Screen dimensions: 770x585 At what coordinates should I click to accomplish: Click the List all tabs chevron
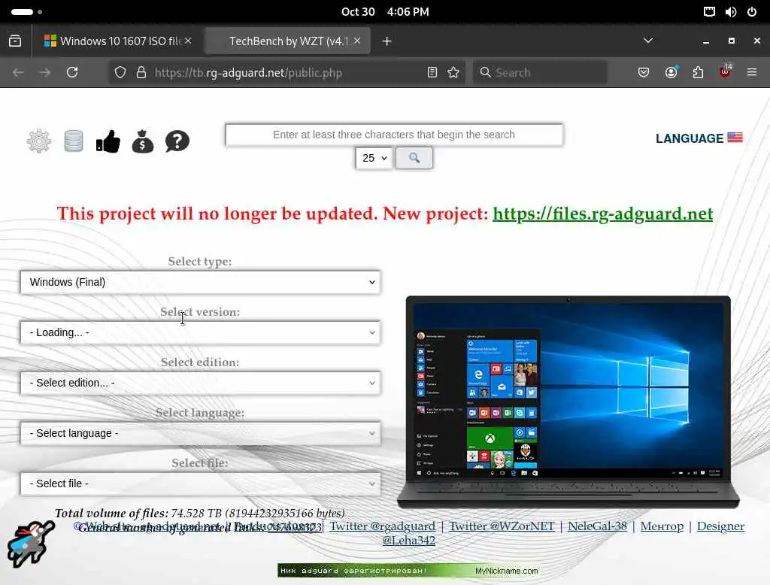pyautogui.click(x=648, y=41)
